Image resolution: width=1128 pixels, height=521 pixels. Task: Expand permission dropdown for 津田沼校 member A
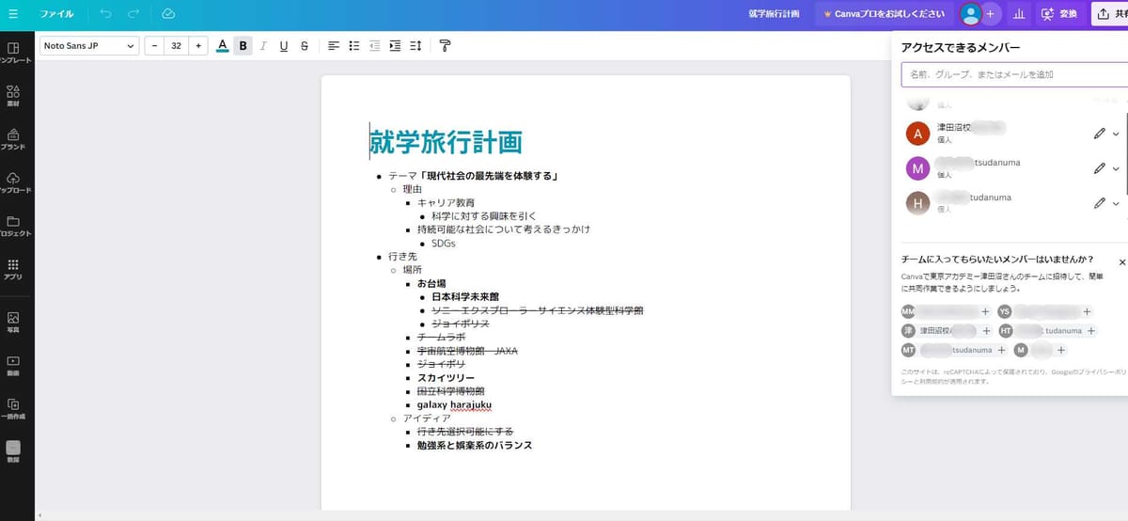click(x=1116, y=134)
